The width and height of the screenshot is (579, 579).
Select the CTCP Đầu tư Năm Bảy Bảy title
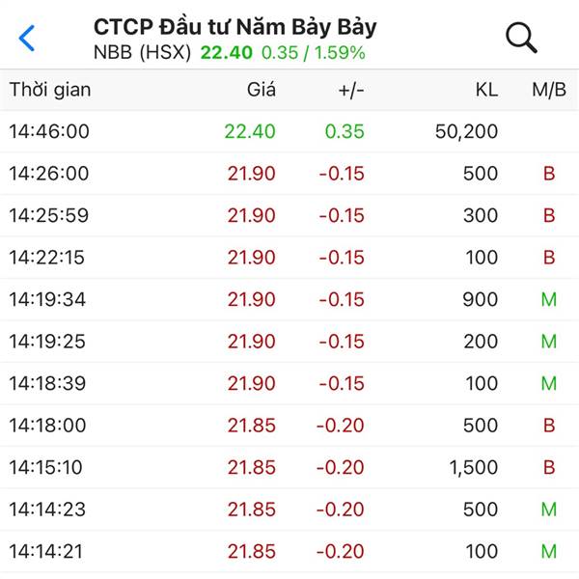(x=235, y=27)
